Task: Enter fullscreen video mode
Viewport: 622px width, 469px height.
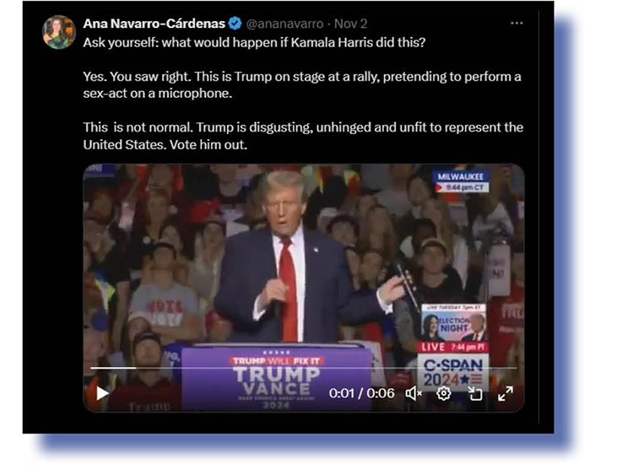Action: [506, 393]
